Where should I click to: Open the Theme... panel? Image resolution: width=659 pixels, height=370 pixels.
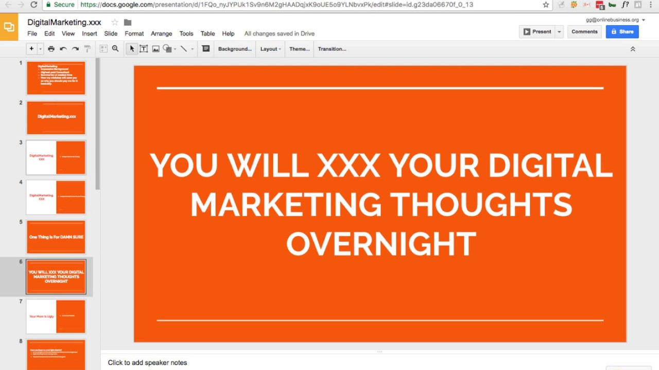click(299, 49)
